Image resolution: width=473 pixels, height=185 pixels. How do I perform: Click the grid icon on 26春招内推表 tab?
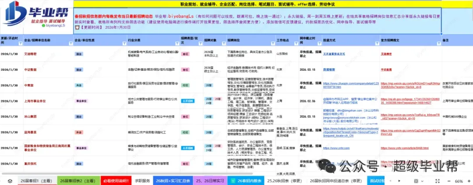[232, 181]
